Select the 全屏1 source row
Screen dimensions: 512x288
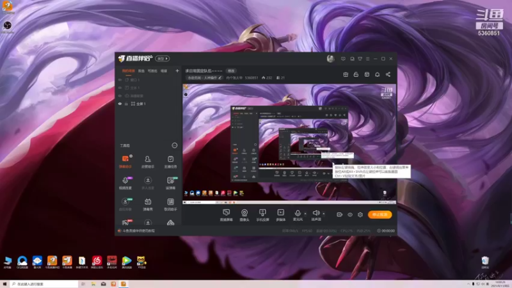pos(148,104)
